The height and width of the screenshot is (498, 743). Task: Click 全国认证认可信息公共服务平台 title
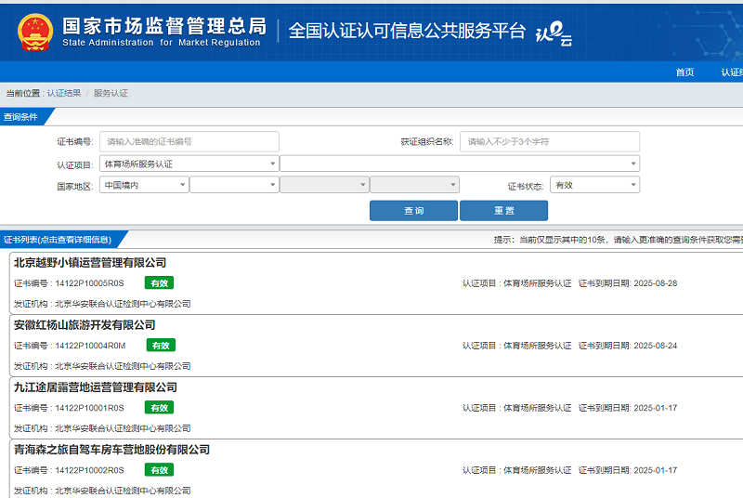point(407,31)
